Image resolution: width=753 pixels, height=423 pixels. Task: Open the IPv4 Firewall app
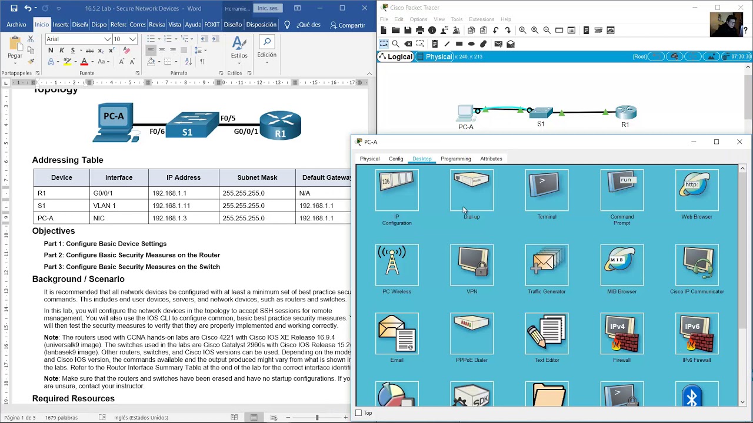(622, 334)
